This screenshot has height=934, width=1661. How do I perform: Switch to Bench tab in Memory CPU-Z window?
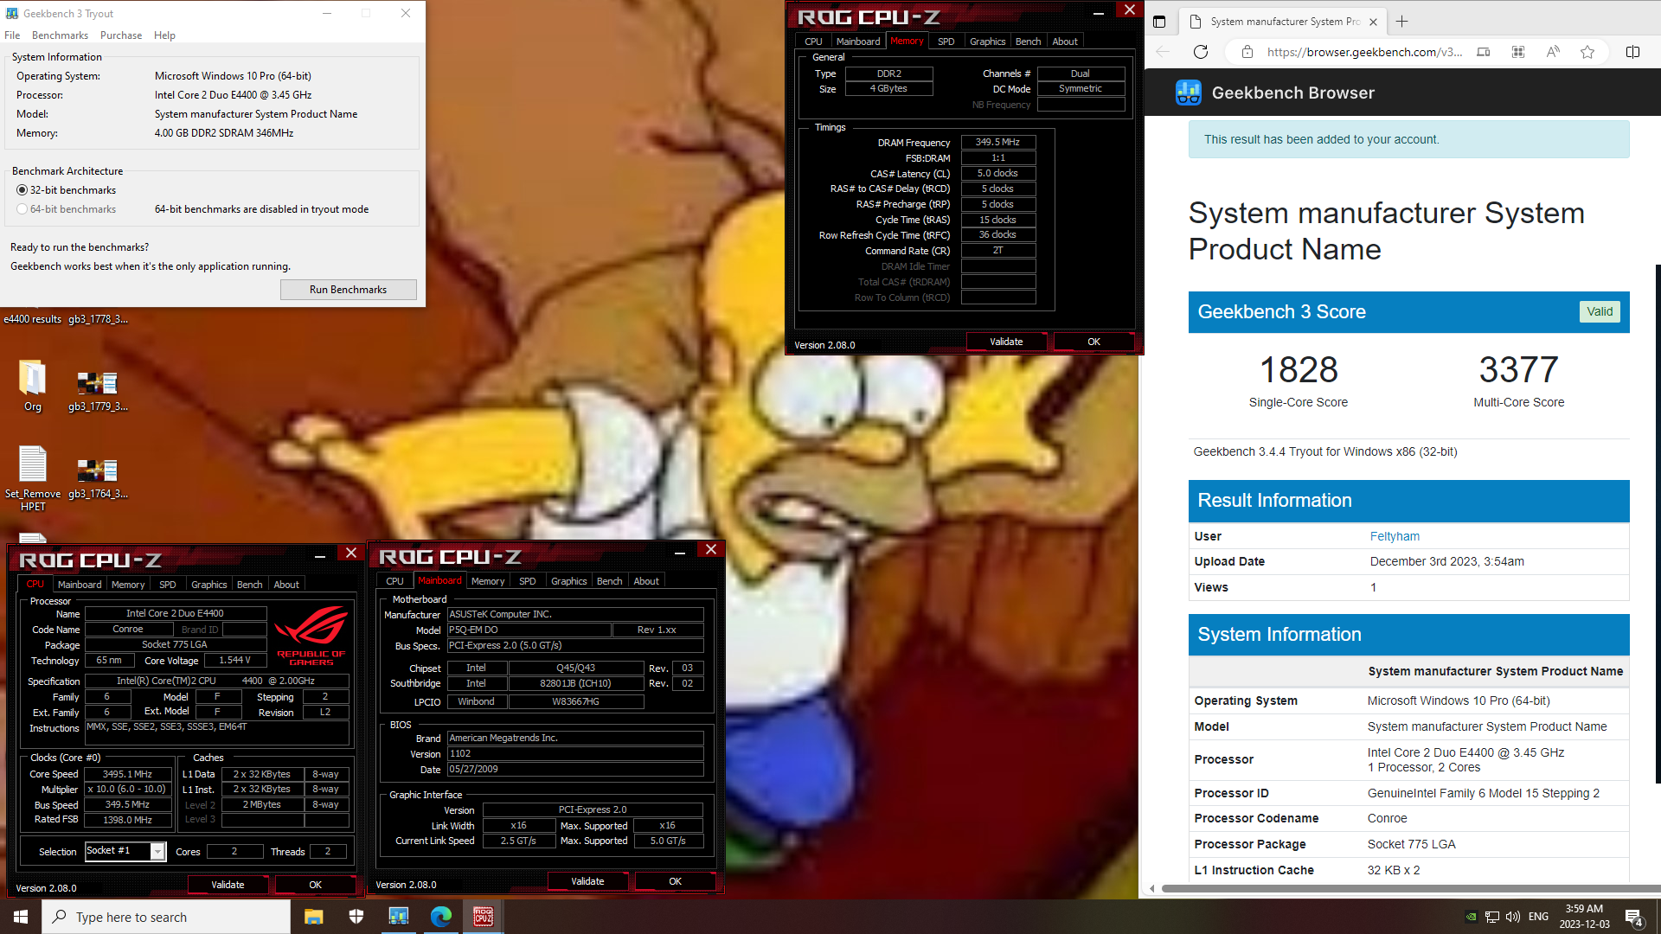tap(1028, 42)
